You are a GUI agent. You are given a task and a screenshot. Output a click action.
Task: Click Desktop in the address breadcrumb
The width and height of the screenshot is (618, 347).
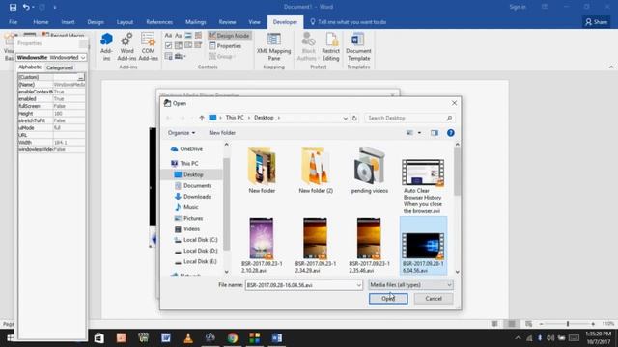(x=264, y=118)
